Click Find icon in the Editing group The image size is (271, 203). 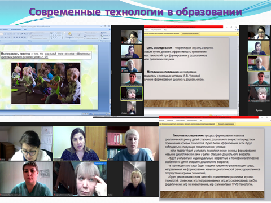coord(105,33)
